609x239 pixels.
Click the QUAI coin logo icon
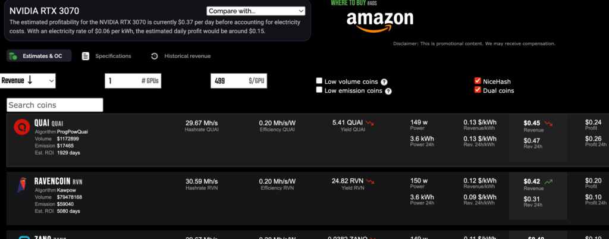[x=23, y=126]
